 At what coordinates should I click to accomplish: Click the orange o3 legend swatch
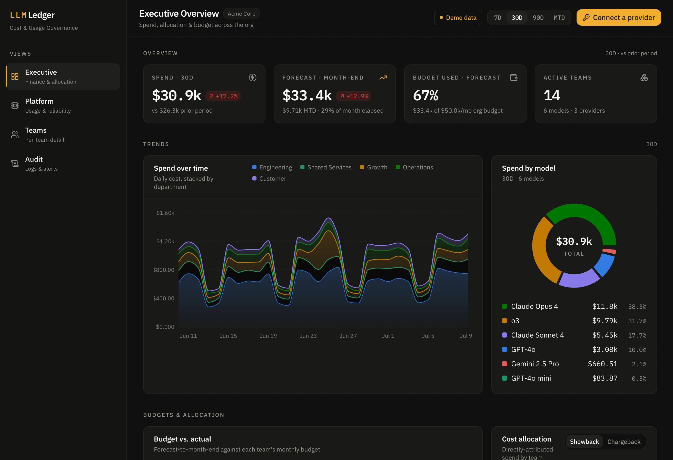click(504, 321)
